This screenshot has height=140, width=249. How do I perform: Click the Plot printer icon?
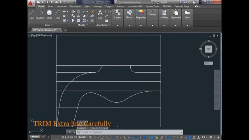(56, 2)
